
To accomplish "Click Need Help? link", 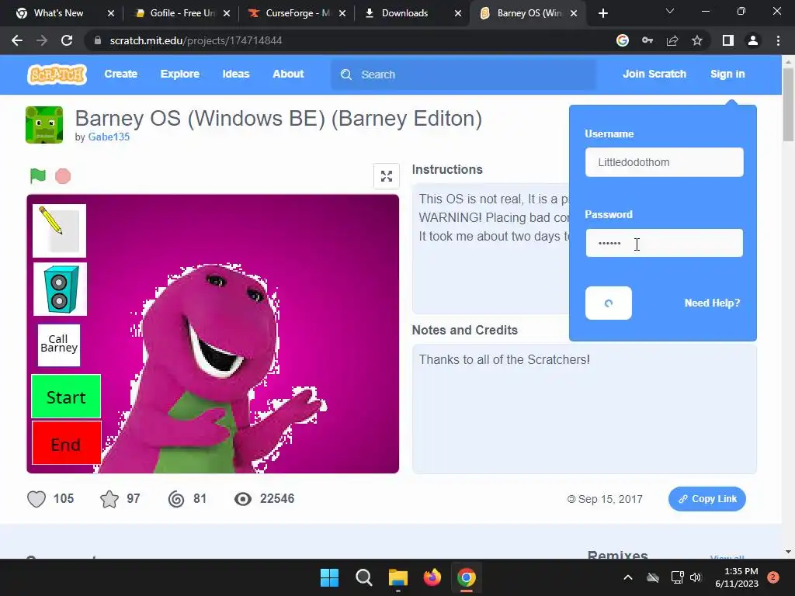I will (x=712, y=303).
